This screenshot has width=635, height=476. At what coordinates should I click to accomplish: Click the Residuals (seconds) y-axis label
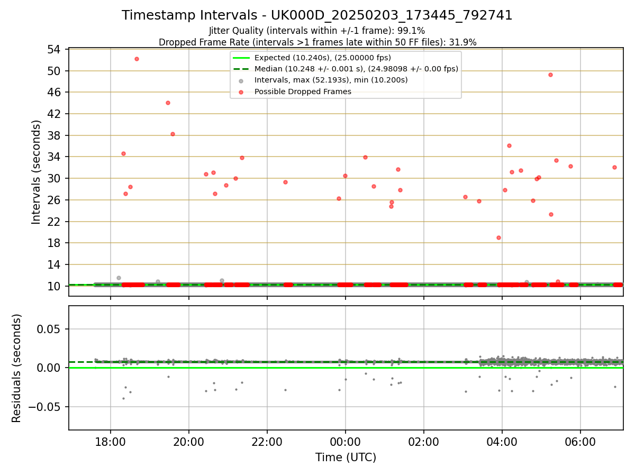tap(17, 368)
